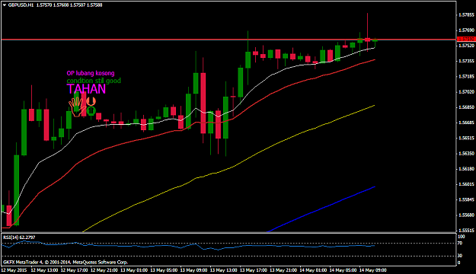Click price scale value 1.57855

466,15
